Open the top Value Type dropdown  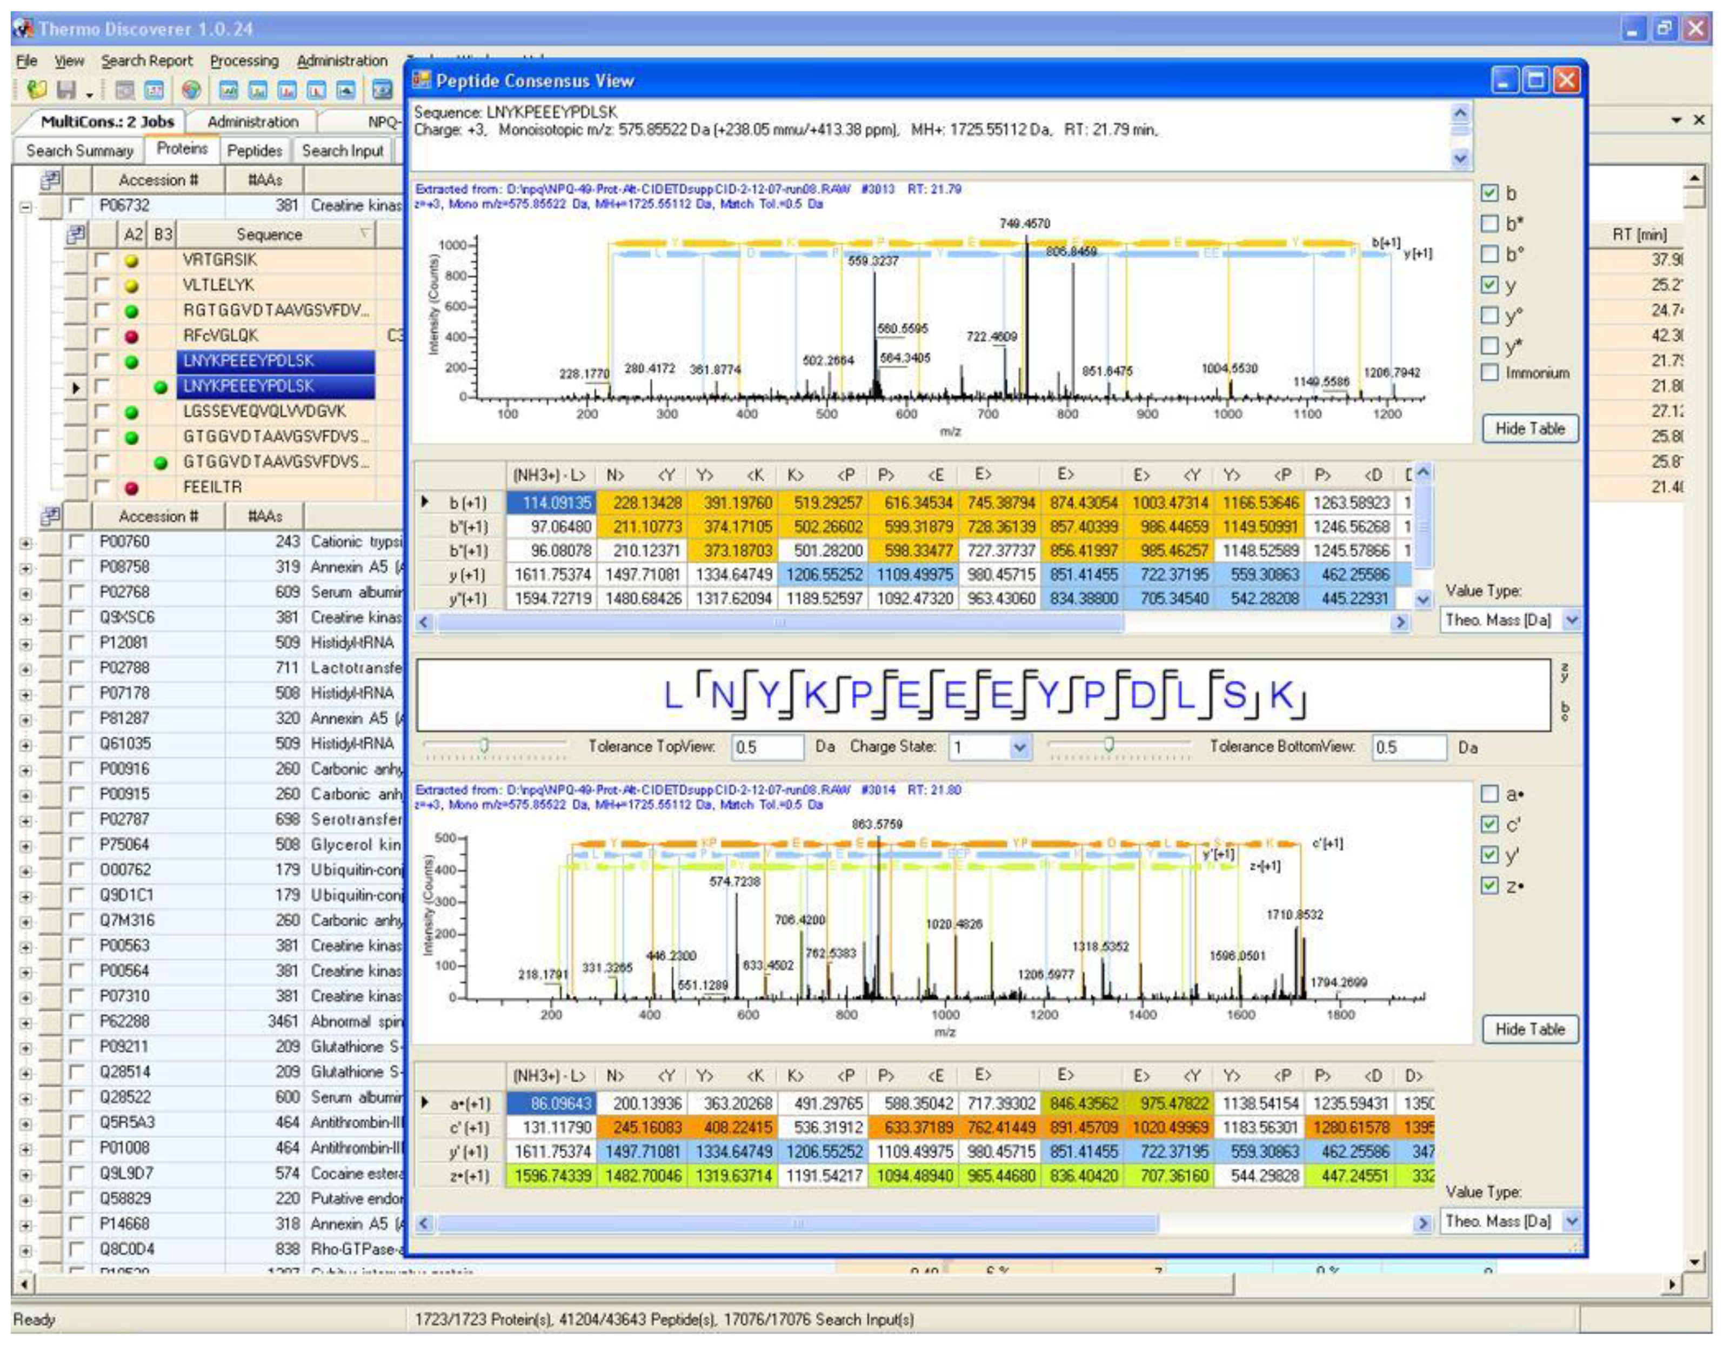(x=1572, y=620)
